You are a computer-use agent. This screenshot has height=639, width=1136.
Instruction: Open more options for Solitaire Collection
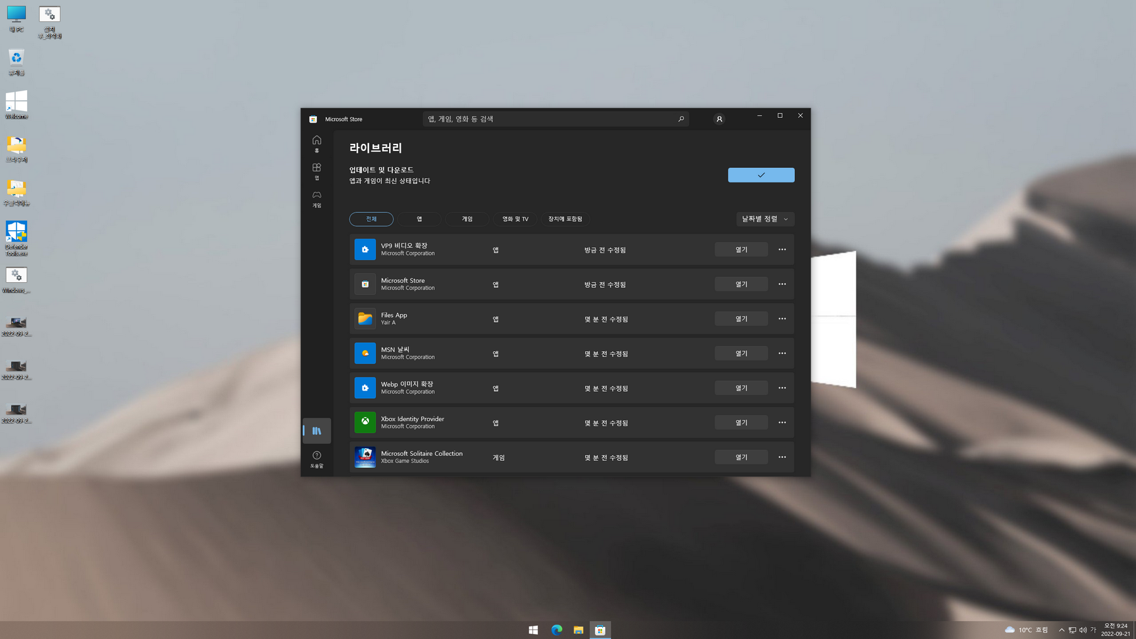pyautogui.click(x=782, y=456)
